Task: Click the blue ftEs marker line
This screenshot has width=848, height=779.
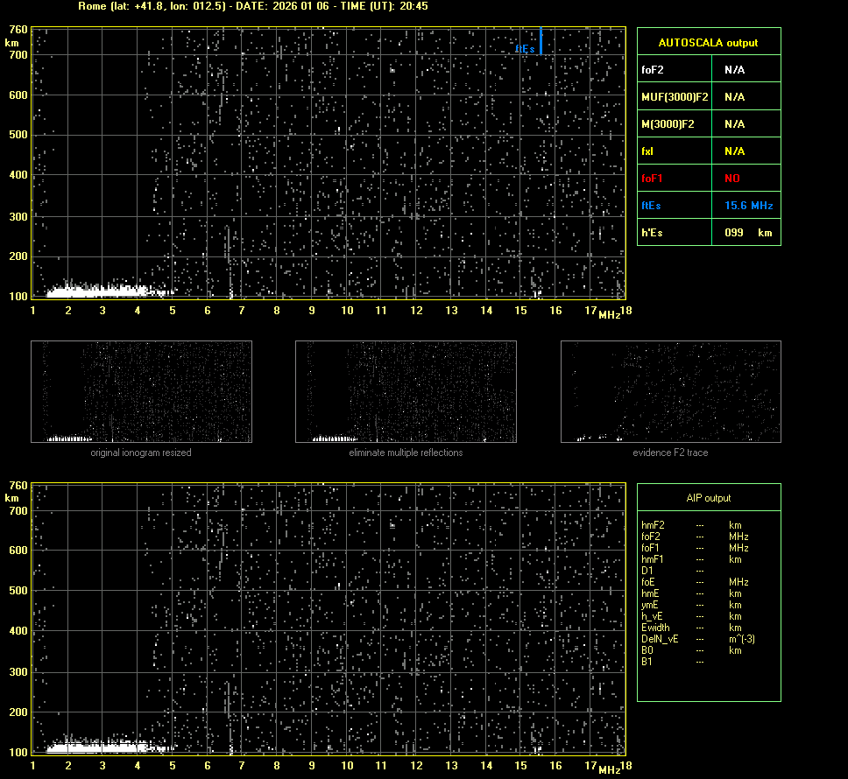Action: 541,40
